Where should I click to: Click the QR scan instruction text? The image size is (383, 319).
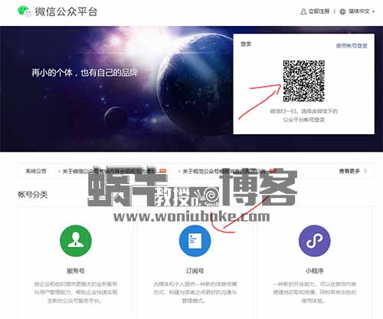click(x=303, y=115)
